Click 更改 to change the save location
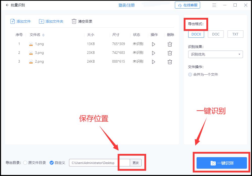 (136, 163)
